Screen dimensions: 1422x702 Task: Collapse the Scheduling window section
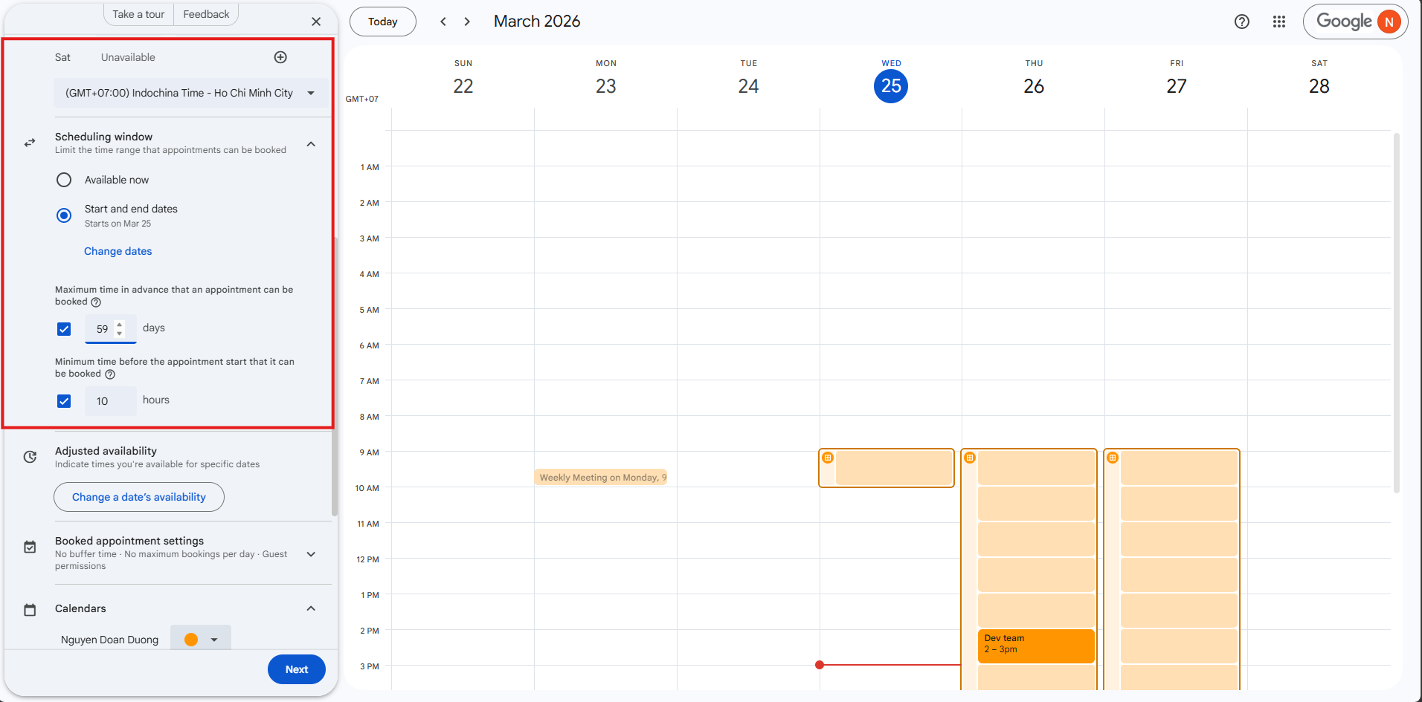[x=311, y=143]
